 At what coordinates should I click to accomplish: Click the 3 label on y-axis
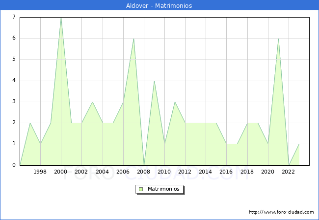pyautogui.click(x=14, y=102)
